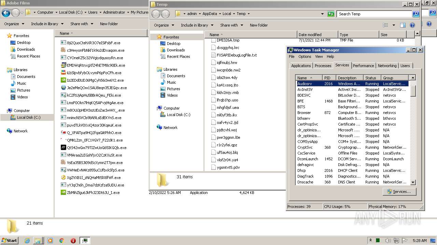Select Q_XFAlTpa9HQ2fqaGiitPhhO.exe file icon
437x245 pixels.
tap(63, 133)
